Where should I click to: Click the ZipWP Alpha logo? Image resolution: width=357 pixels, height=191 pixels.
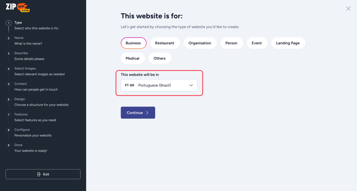tap(18, 8)
